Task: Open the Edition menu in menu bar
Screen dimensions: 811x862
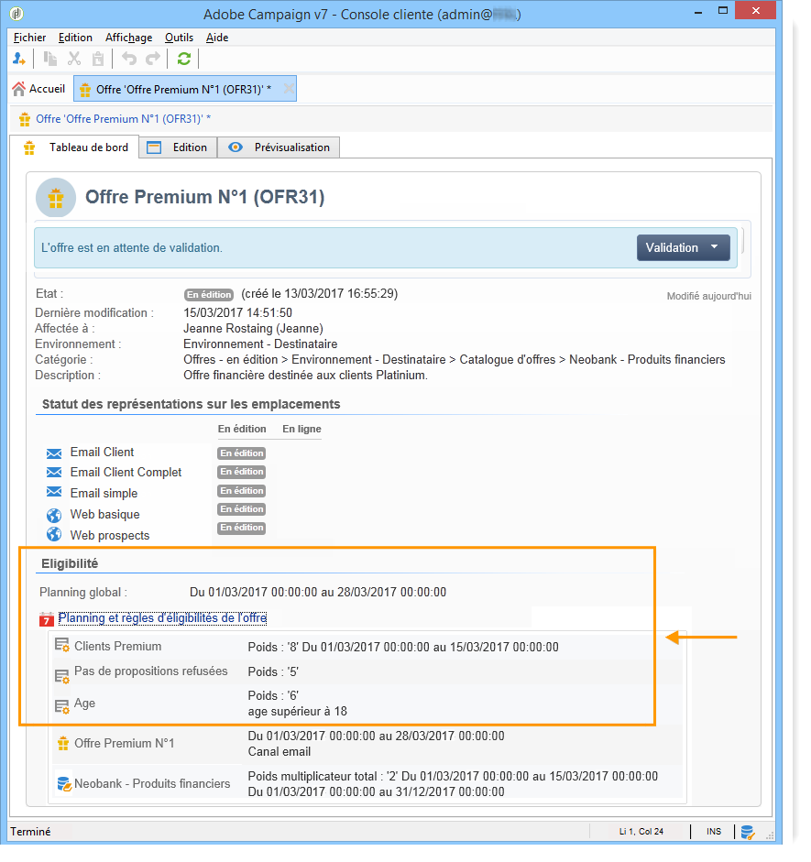Action: pyautogui.click(x=75, y=38)
